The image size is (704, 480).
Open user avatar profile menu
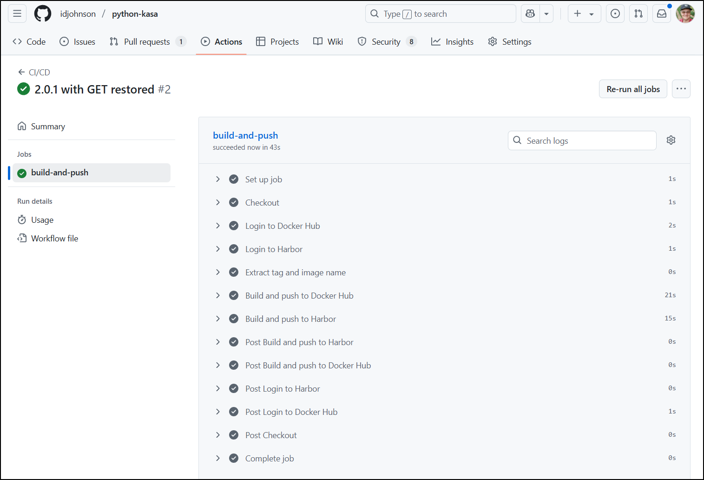(685, 13)
